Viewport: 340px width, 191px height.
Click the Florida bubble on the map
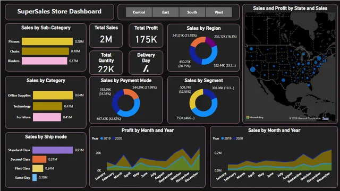click(x=309, y=85)
